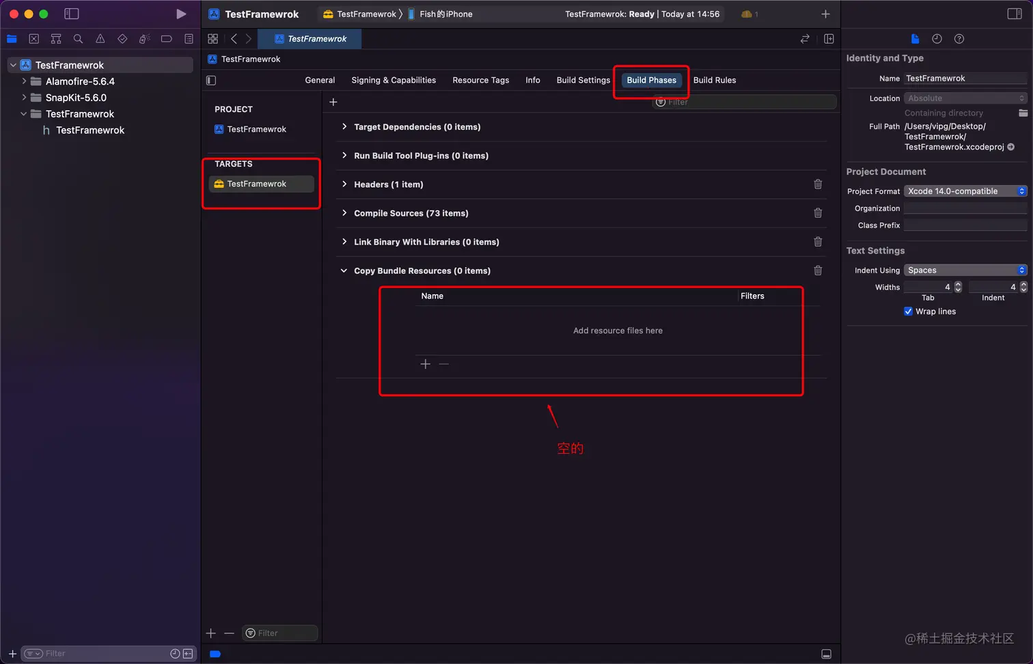Open the find navigator magnifier
Image resolution: width=1033 pixels, height=664 pixels.
pyautogui.click(x=78, y=39)
